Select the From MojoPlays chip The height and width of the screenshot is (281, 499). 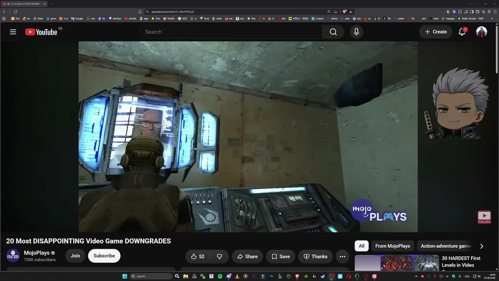393,246
